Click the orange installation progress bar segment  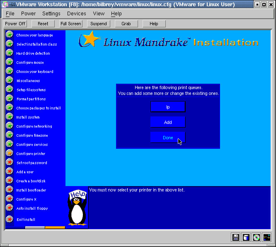coord(55,227)
